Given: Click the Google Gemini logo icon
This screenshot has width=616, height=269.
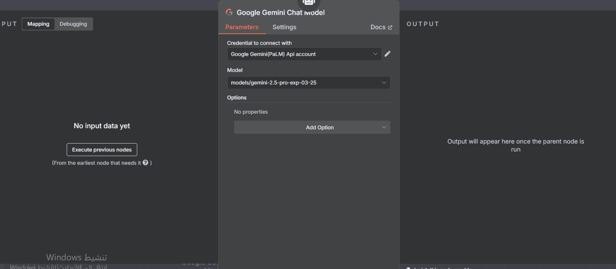Looking at the screenshot, I should 229,12.
